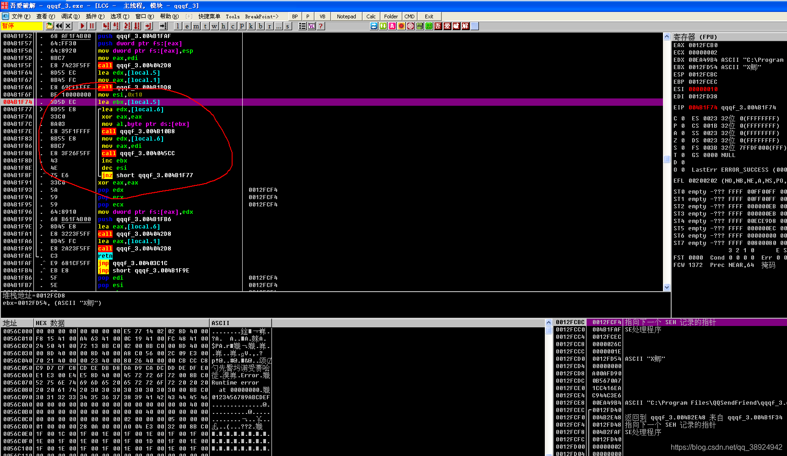Screen dimensions: 787x456
Task: Open the BreakPoint-> menu
Action: point(262,16)
